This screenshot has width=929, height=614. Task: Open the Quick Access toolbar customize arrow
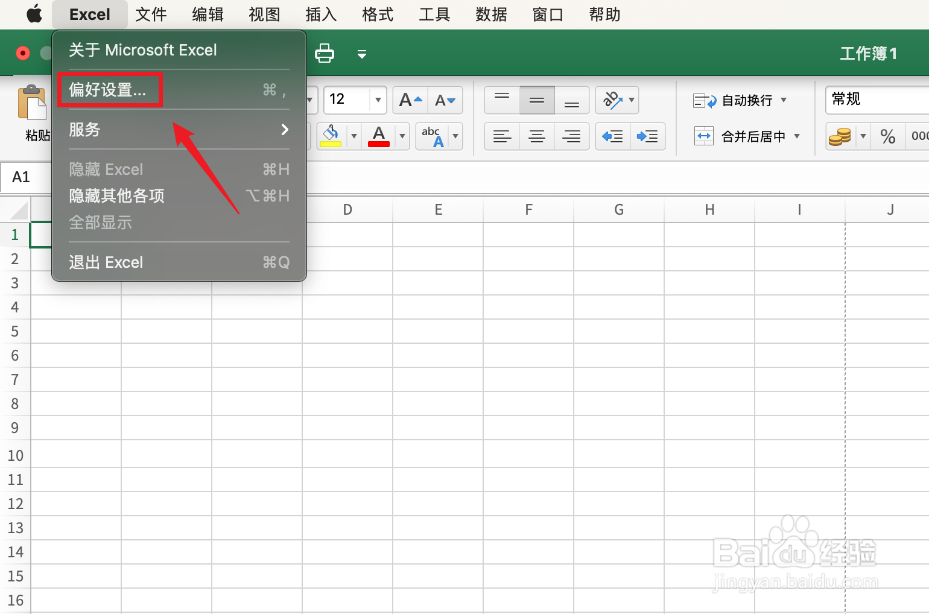[362, 54]
